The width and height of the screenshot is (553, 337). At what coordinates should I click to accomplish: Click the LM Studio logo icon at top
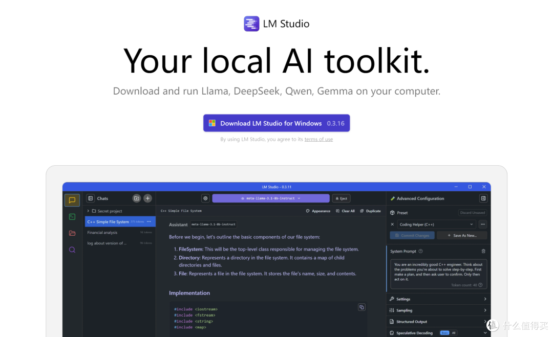(x=251, y=24)
